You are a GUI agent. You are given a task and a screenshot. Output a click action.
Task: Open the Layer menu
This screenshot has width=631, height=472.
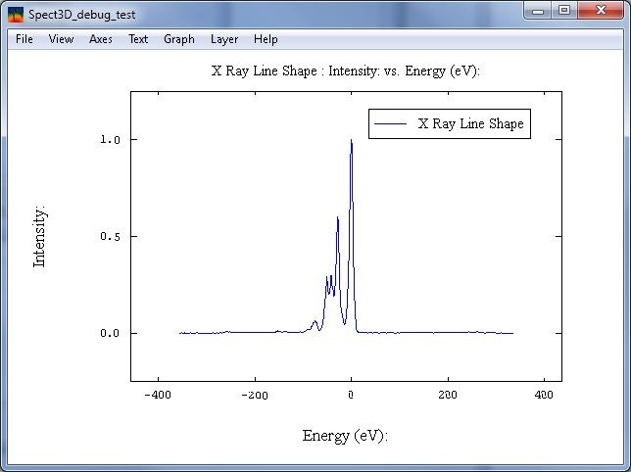click(x=224, y=39)
